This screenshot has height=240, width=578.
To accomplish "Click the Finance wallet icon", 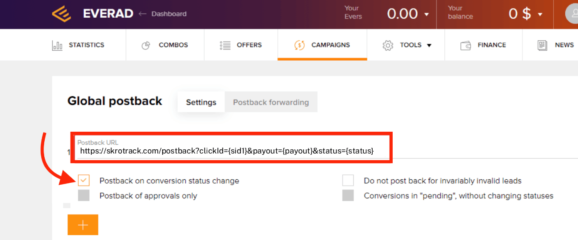I will pos(466,45).
